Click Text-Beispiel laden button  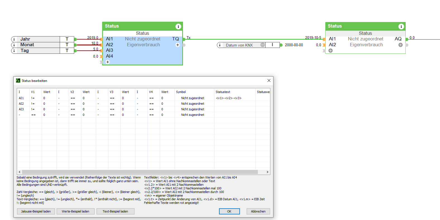(115, 211)
